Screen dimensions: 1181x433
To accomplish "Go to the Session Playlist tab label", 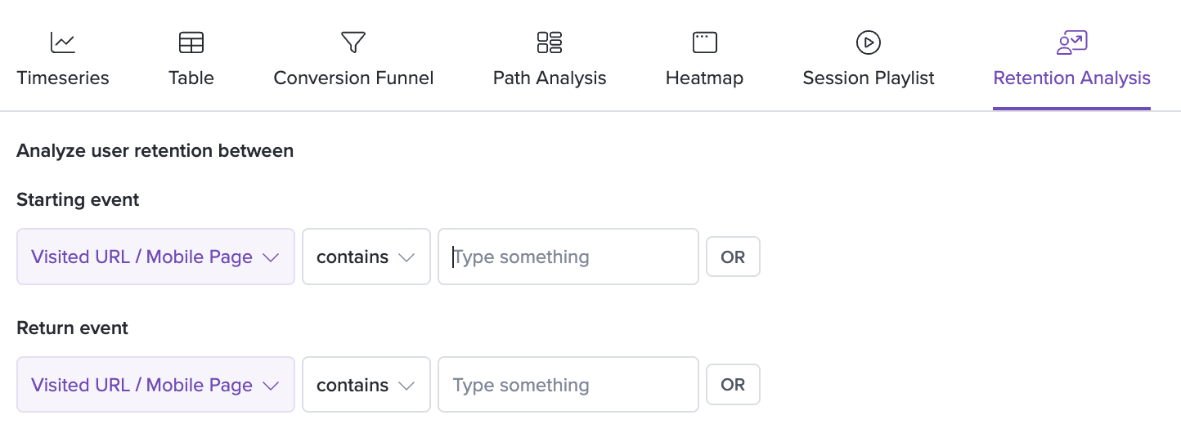I will pyautogui.click(x=869, y=78).
